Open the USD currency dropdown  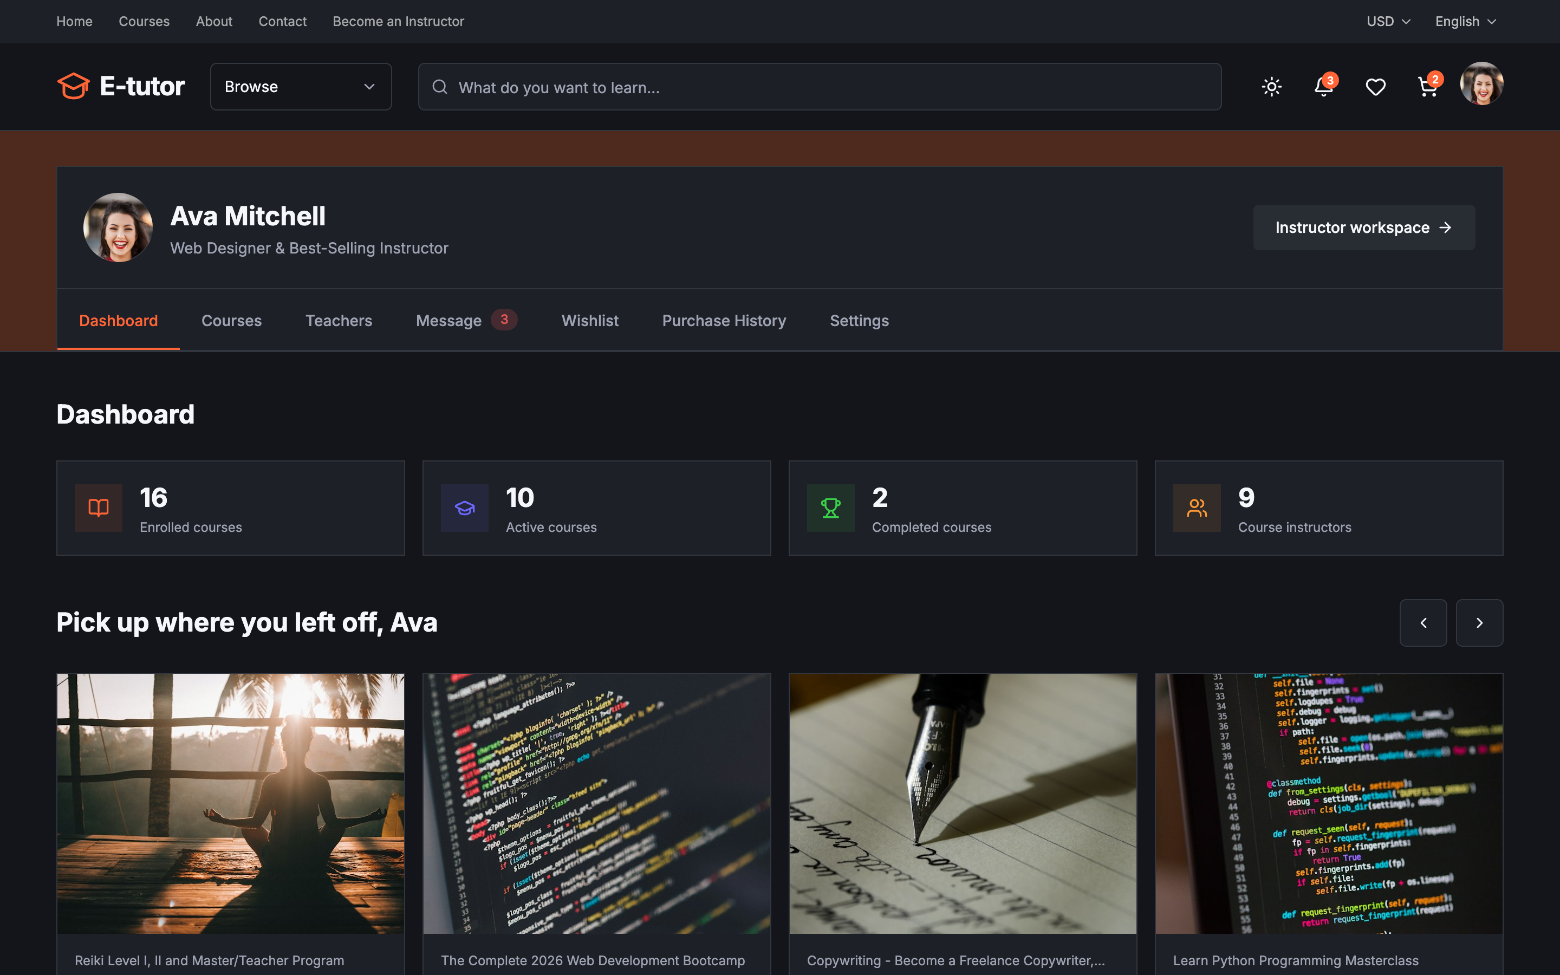(1388, 21)
